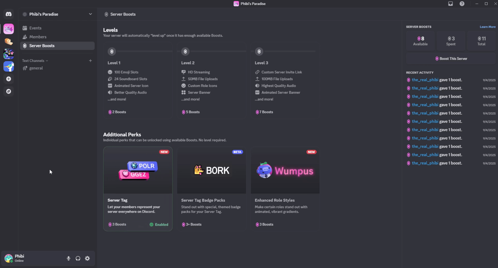
Task: Deafen audio using the headphones icon
Action: 78,258
